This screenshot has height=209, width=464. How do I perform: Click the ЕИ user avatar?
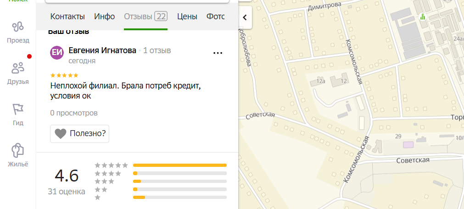point(57,53)
